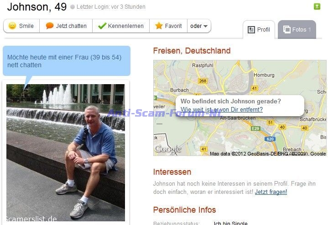328x225 pixels.
Task: Click the Google logo on the map
Action: click(x=168, y=149)
